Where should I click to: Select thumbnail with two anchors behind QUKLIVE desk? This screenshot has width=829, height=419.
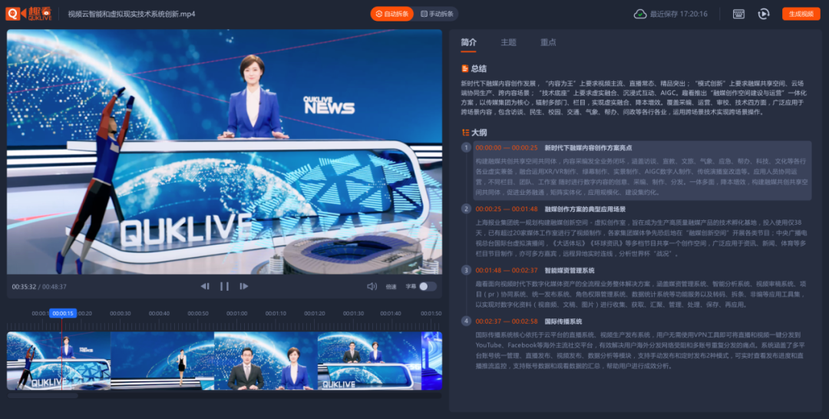369,361
